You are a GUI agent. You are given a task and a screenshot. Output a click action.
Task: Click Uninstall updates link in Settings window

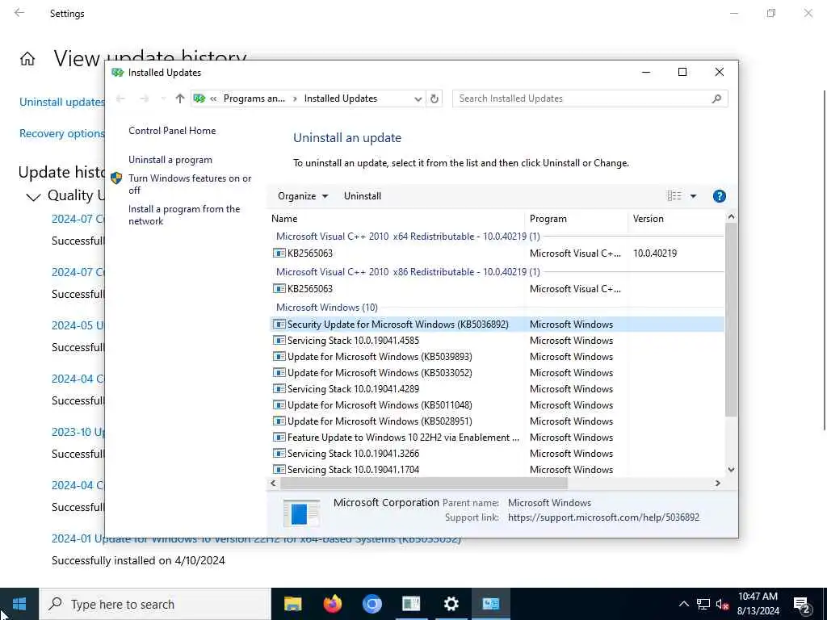[x=61, y=103]
